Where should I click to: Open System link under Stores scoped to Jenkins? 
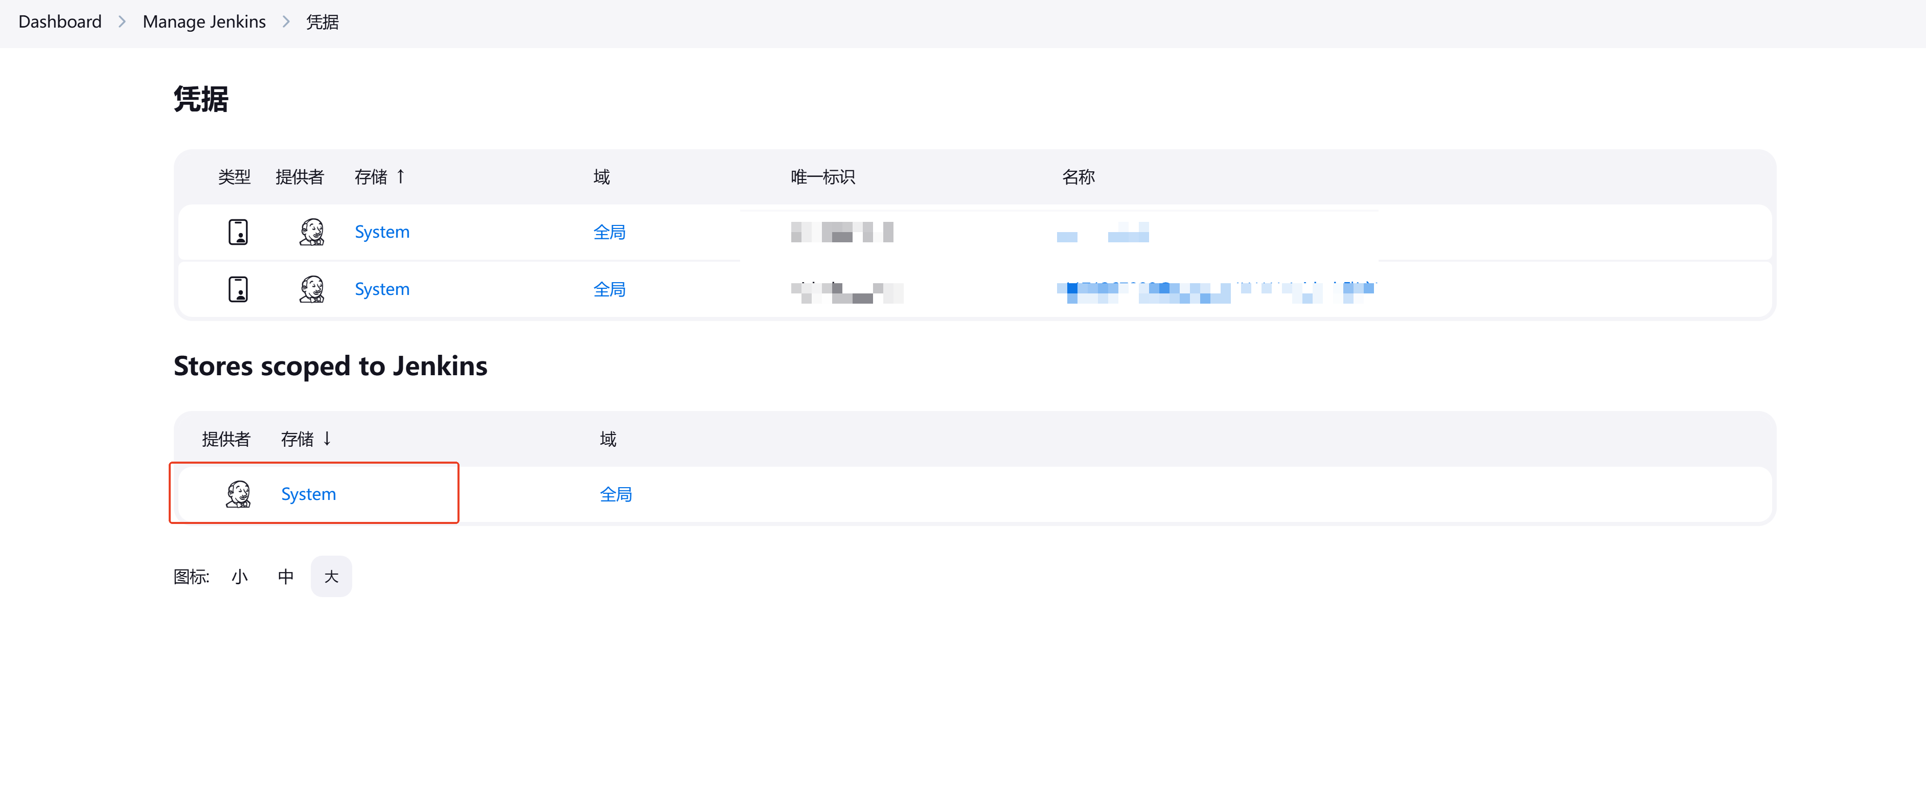pos(308,494)
